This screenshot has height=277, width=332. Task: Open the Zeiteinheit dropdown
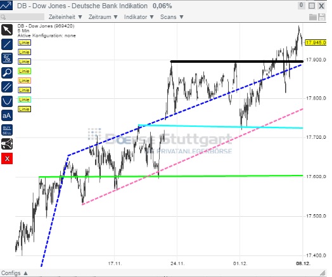click(x=65, y=17)
